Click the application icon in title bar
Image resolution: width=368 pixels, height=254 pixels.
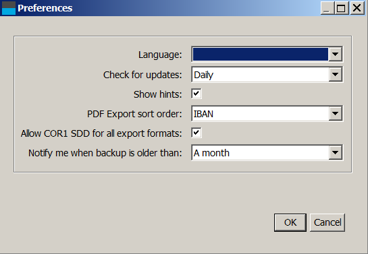(x=9, y=8)
